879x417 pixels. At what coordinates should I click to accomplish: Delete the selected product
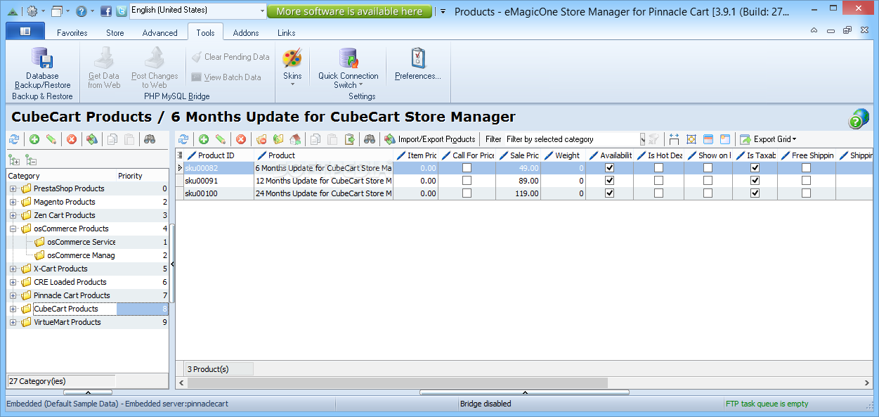(241, 139)
